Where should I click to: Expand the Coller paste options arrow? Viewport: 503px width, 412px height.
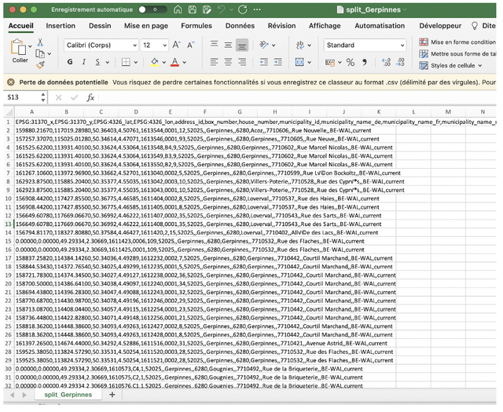coord(30,46)
